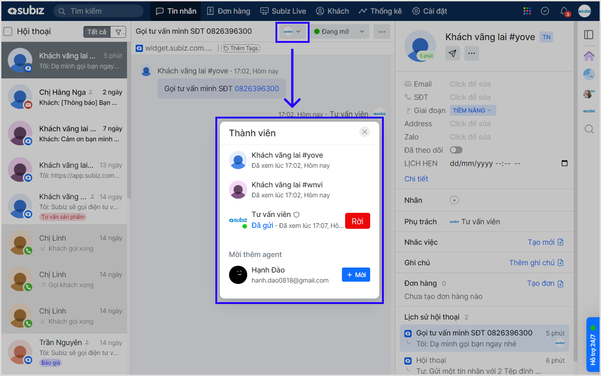
Task: Click the send message paper plane icon
Action: click(x=452, y=53)
